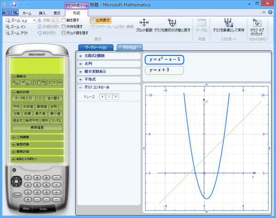
Task: Click the Store key on calculator
Action: [17, 195]
